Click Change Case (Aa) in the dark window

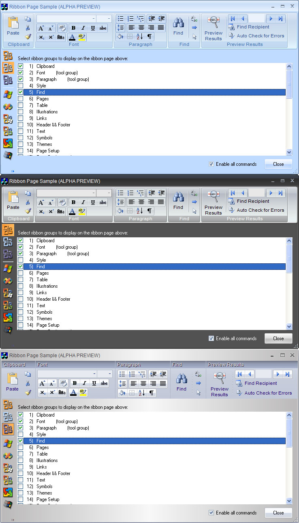pyautogui.click(x=61, y=211)
